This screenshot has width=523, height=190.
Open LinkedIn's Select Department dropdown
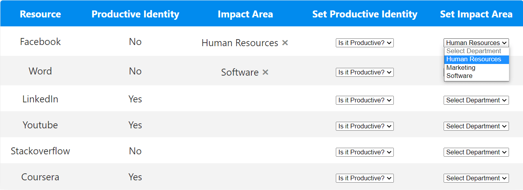pos(476,100)
